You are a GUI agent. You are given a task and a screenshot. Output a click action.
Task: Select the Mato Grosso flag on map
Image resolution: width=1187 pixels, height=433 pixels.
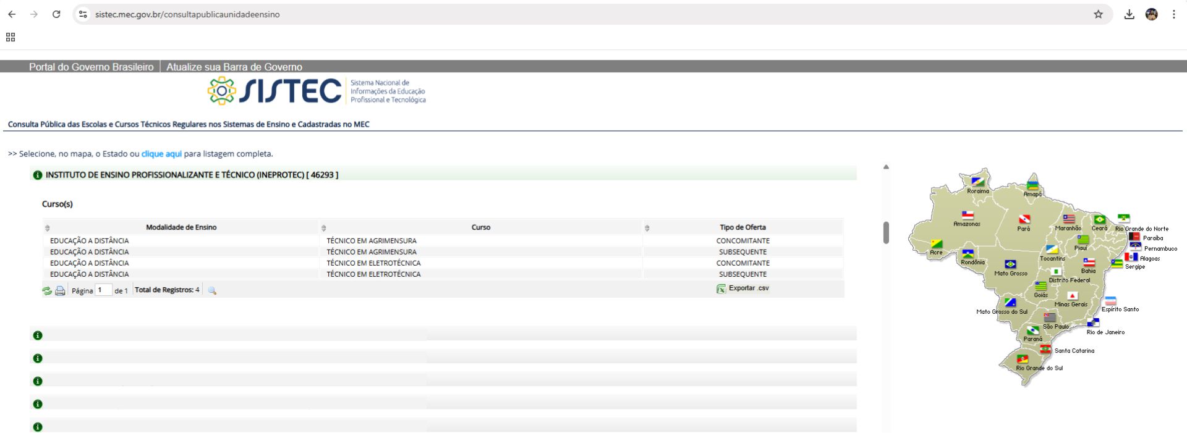tap(1010, 264)
